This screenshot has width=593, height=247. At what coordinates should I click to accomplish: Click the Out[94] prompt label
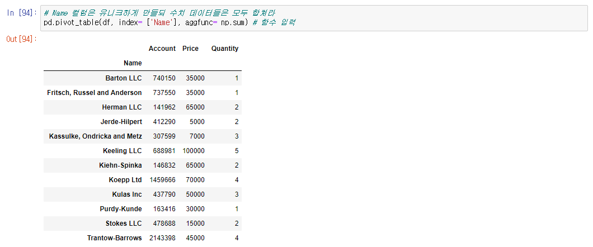[22, 39]
